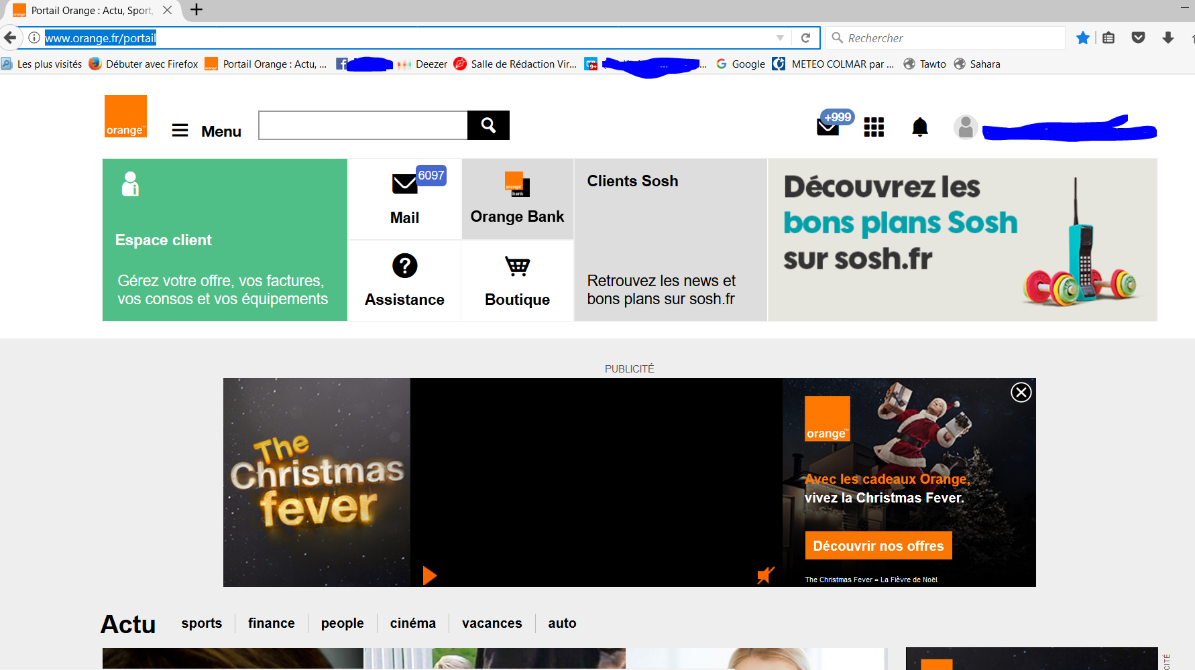Select the vacances news category
Viewport: 1195px width, 670px height.
(492, 623)
